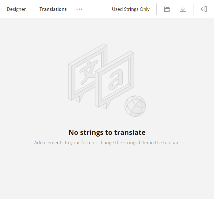
Task: Collapse the side panel with arrow icon
Action: pos(203,9)
